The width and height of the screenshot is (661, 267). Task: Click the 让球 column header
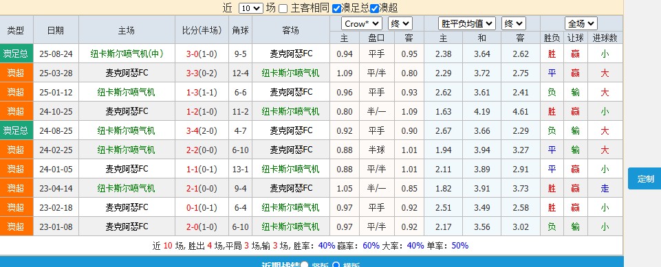(576, 38)
